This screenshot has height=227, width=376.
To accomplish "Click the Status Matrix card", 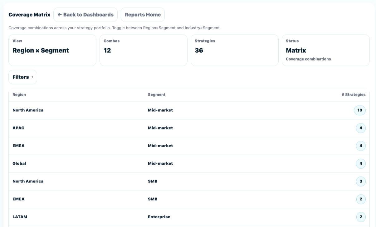I will 326,50.
